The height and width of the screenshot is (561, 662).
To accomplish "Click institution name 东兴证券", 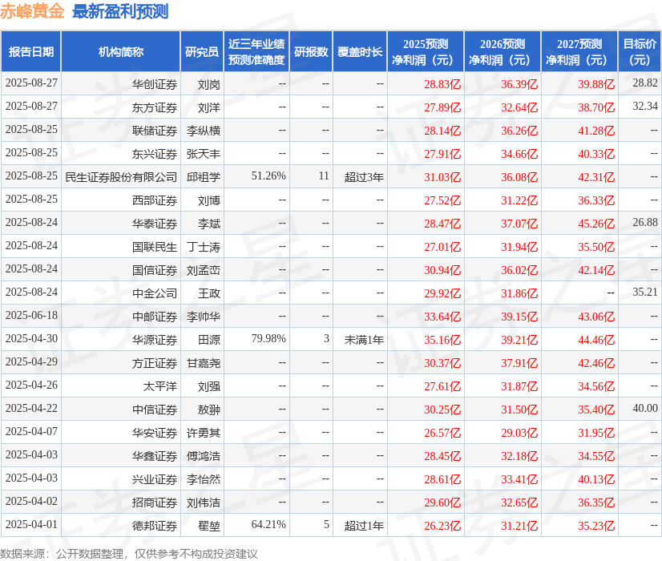I will click(155, 154).
